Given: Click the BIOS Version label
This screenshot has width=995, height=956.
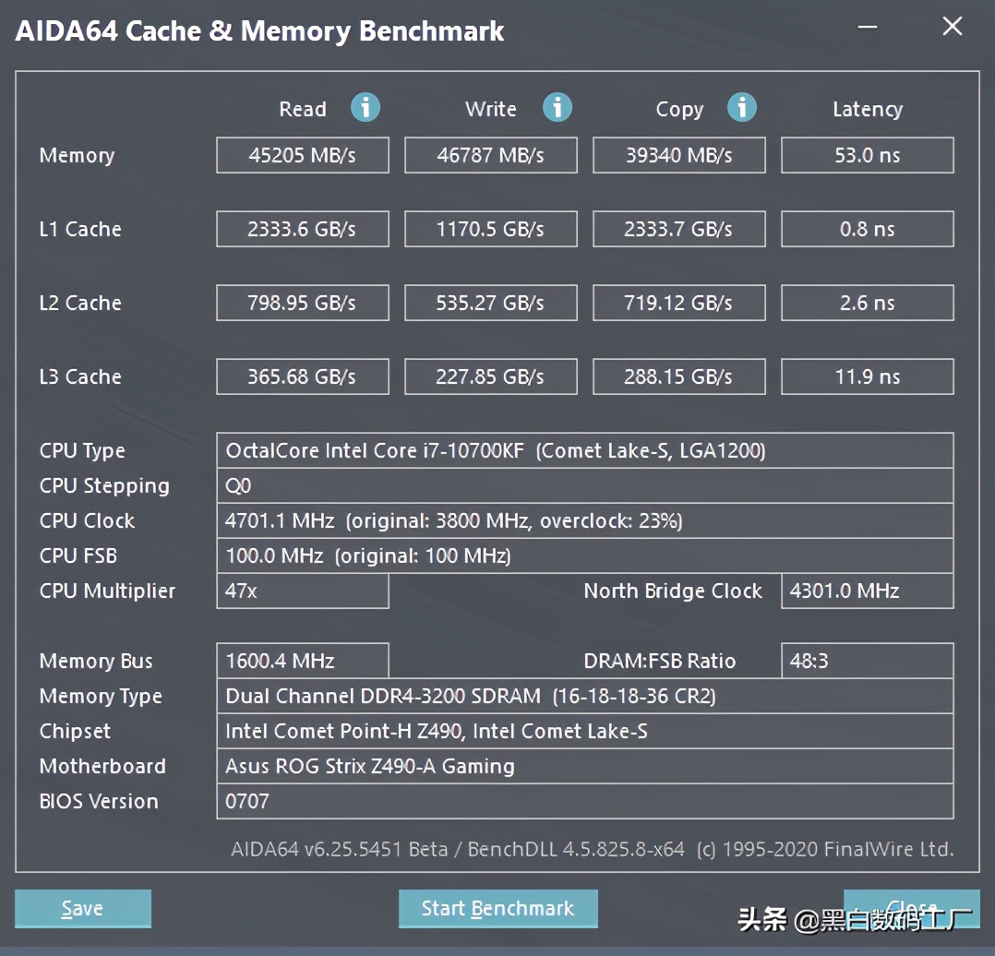Looking at the screenshot, I should coord(99,801).
